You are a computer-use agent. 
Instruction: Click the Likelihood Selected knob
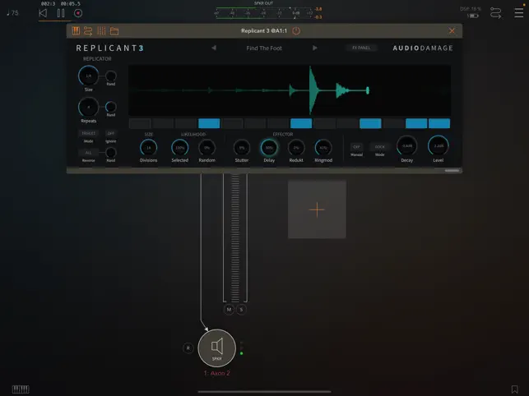click(x=180, y=148)
